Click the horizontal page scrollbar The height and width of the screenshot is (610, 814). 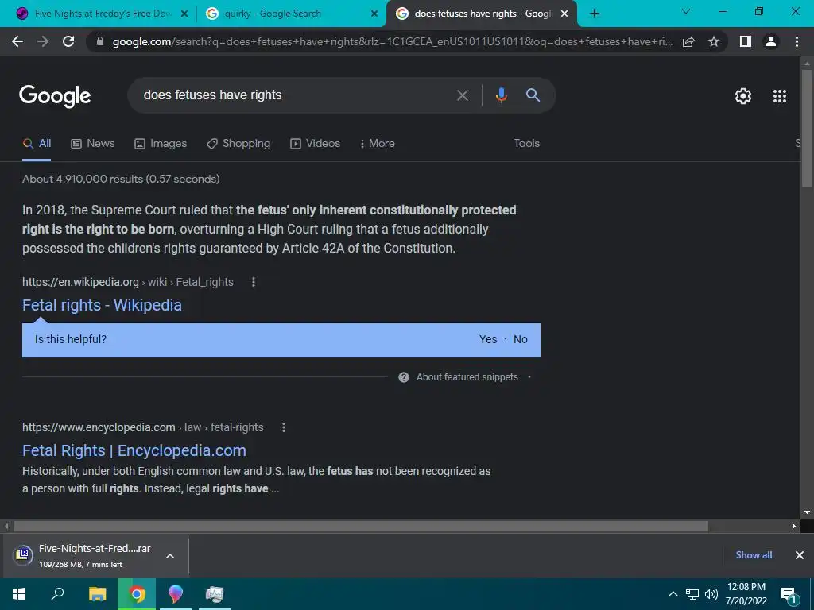tap(360, 526)
